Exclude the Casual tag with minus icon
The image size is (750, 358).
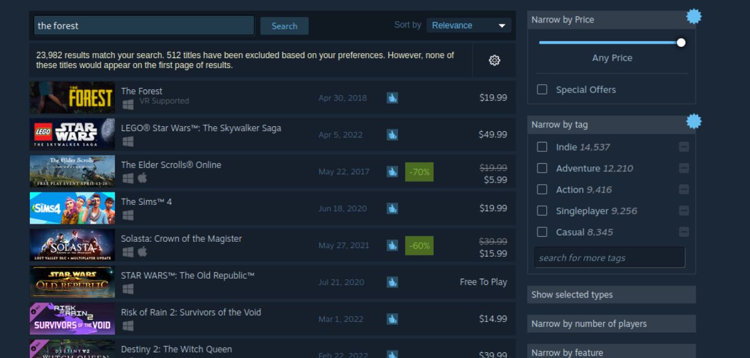684,232
